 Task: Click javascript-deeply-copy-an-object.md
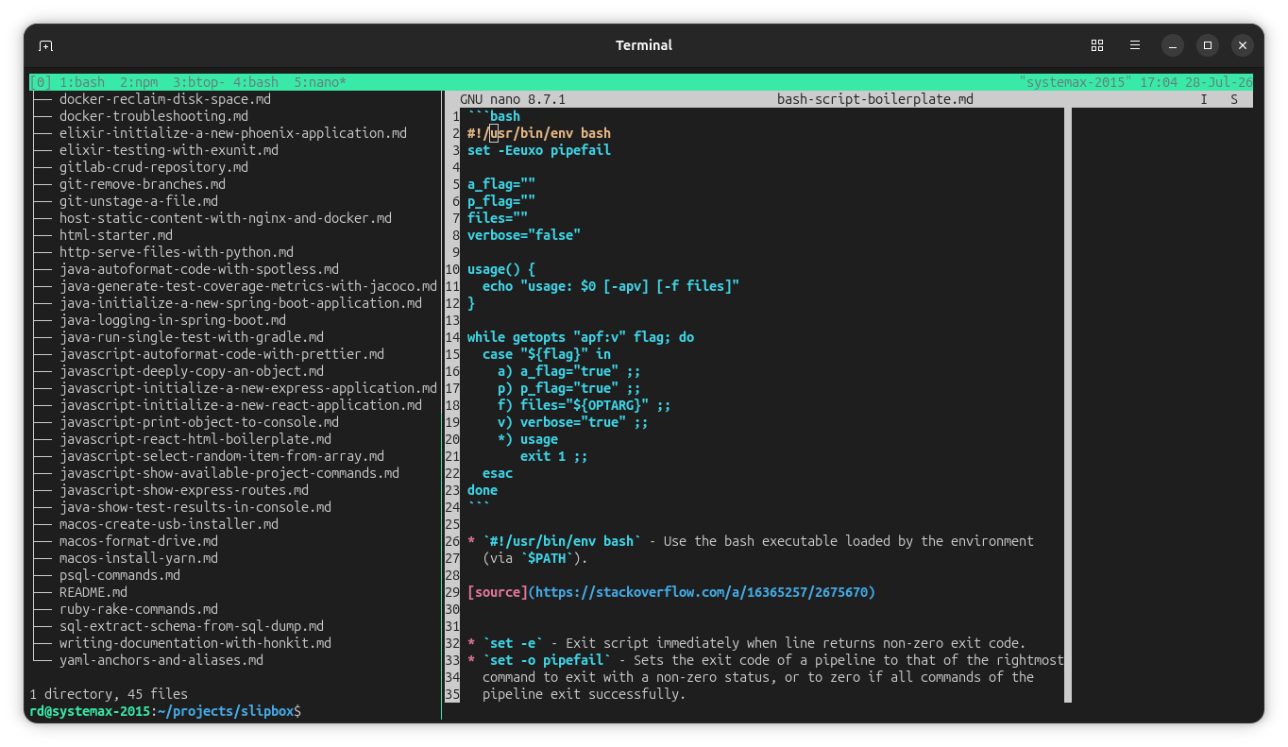[x=192, y=371]
